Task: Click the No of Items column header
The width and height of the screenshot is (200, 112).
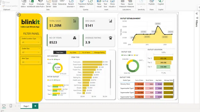Action: [149, 80]
